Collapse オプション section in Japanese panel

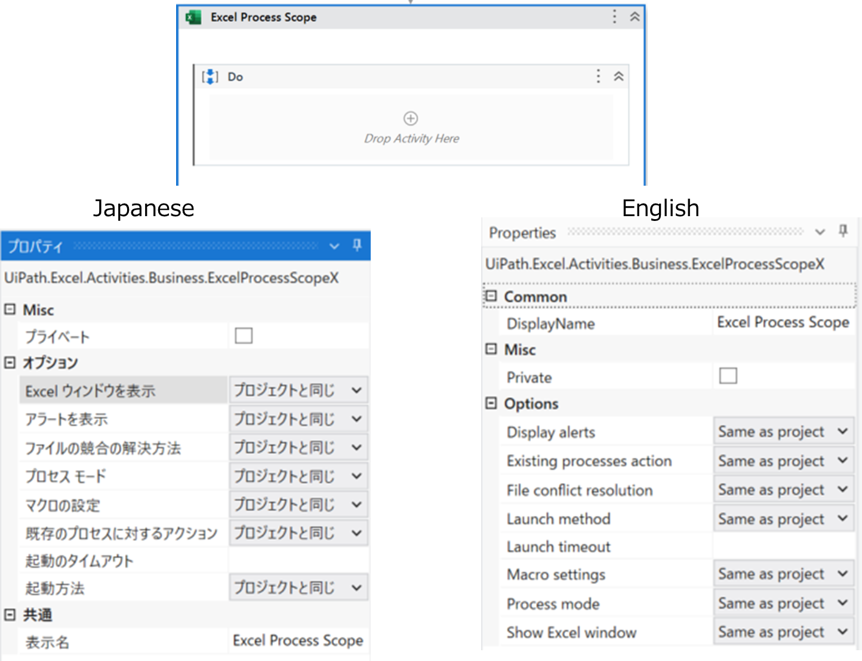[10, 362]
